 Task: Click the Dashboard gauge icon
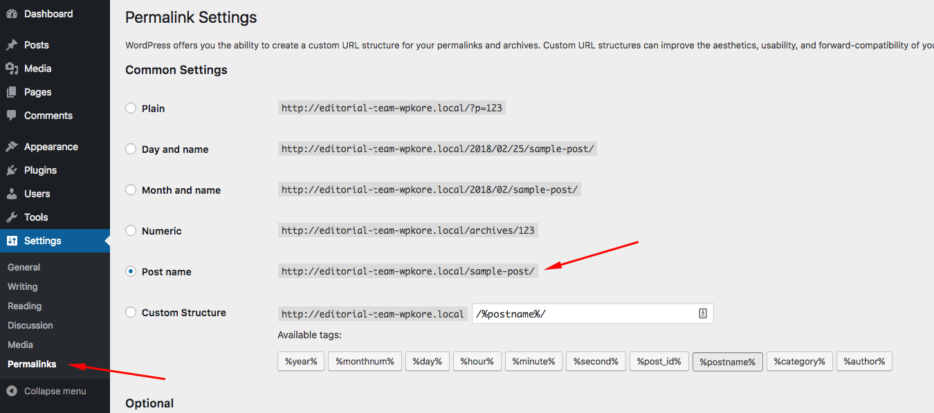(x=12, y=14)
